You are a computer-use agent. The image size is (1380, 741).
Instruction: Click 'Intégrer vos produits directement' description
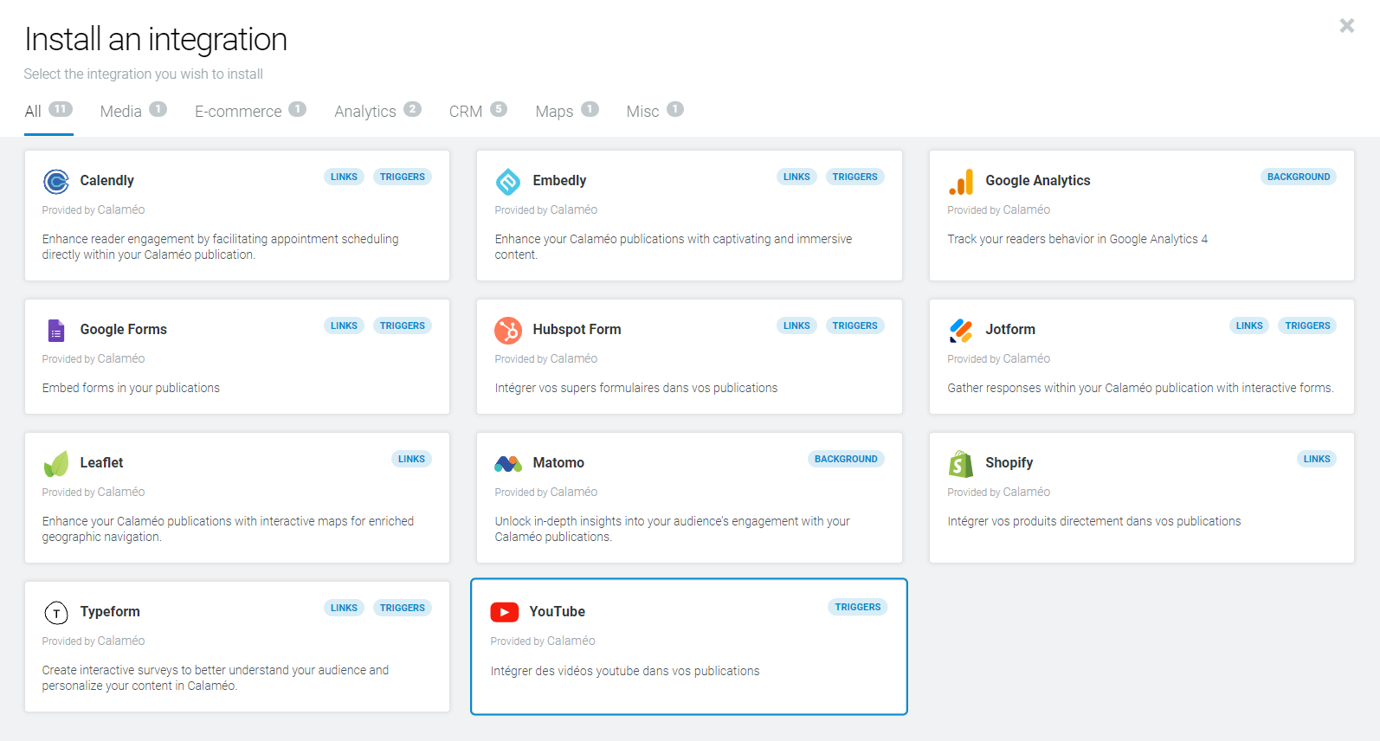coord(1094,521)
